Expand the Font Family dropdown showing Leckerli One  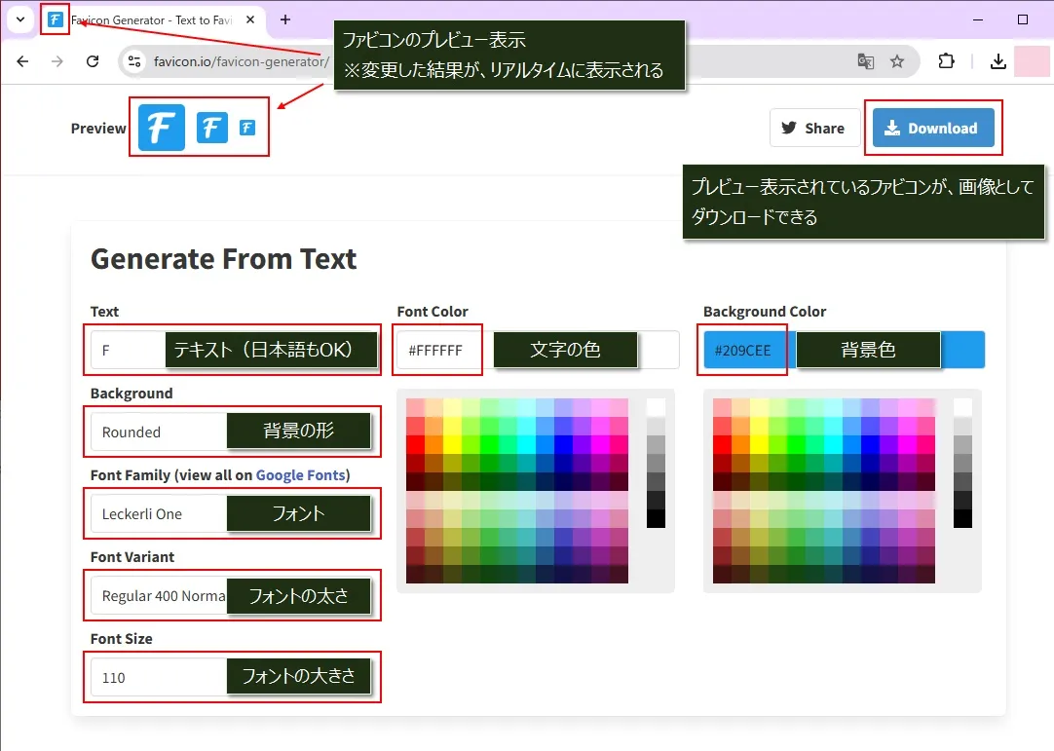click(156, 513)
